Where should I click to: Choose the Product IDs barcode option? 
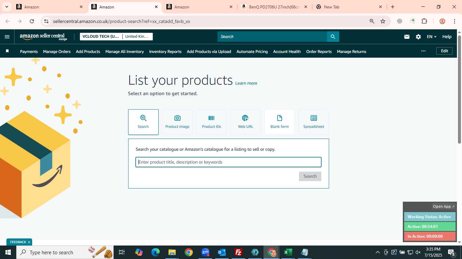click(x=211, y=122)
